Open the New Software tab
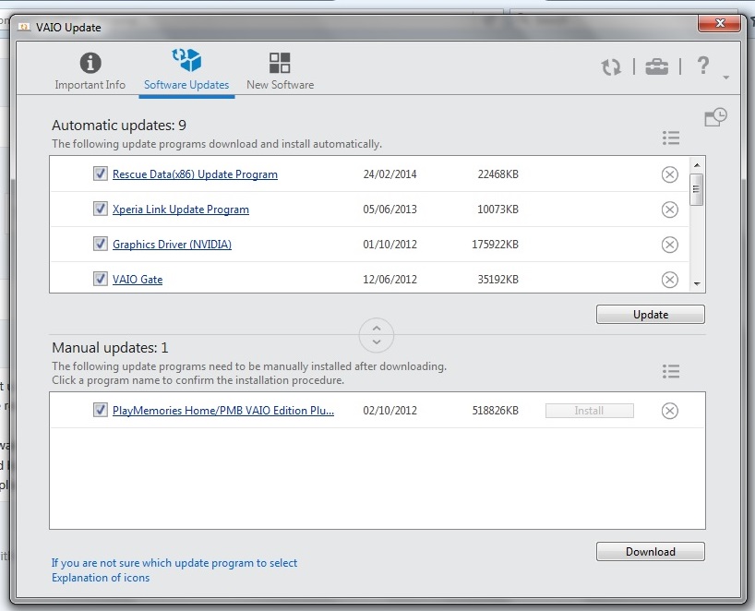 [x=280, y=72]
